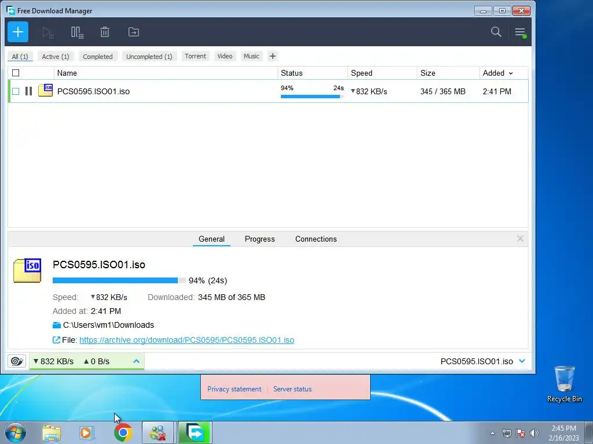Toggle snail mode icon in status bar

[17, 361]
